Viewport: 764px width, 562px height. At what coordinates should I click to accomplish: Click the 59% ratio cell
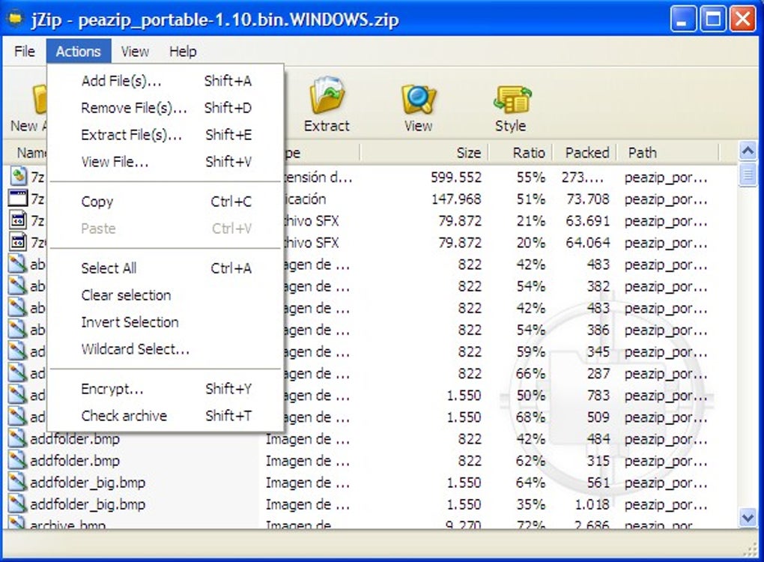(530, 351)
